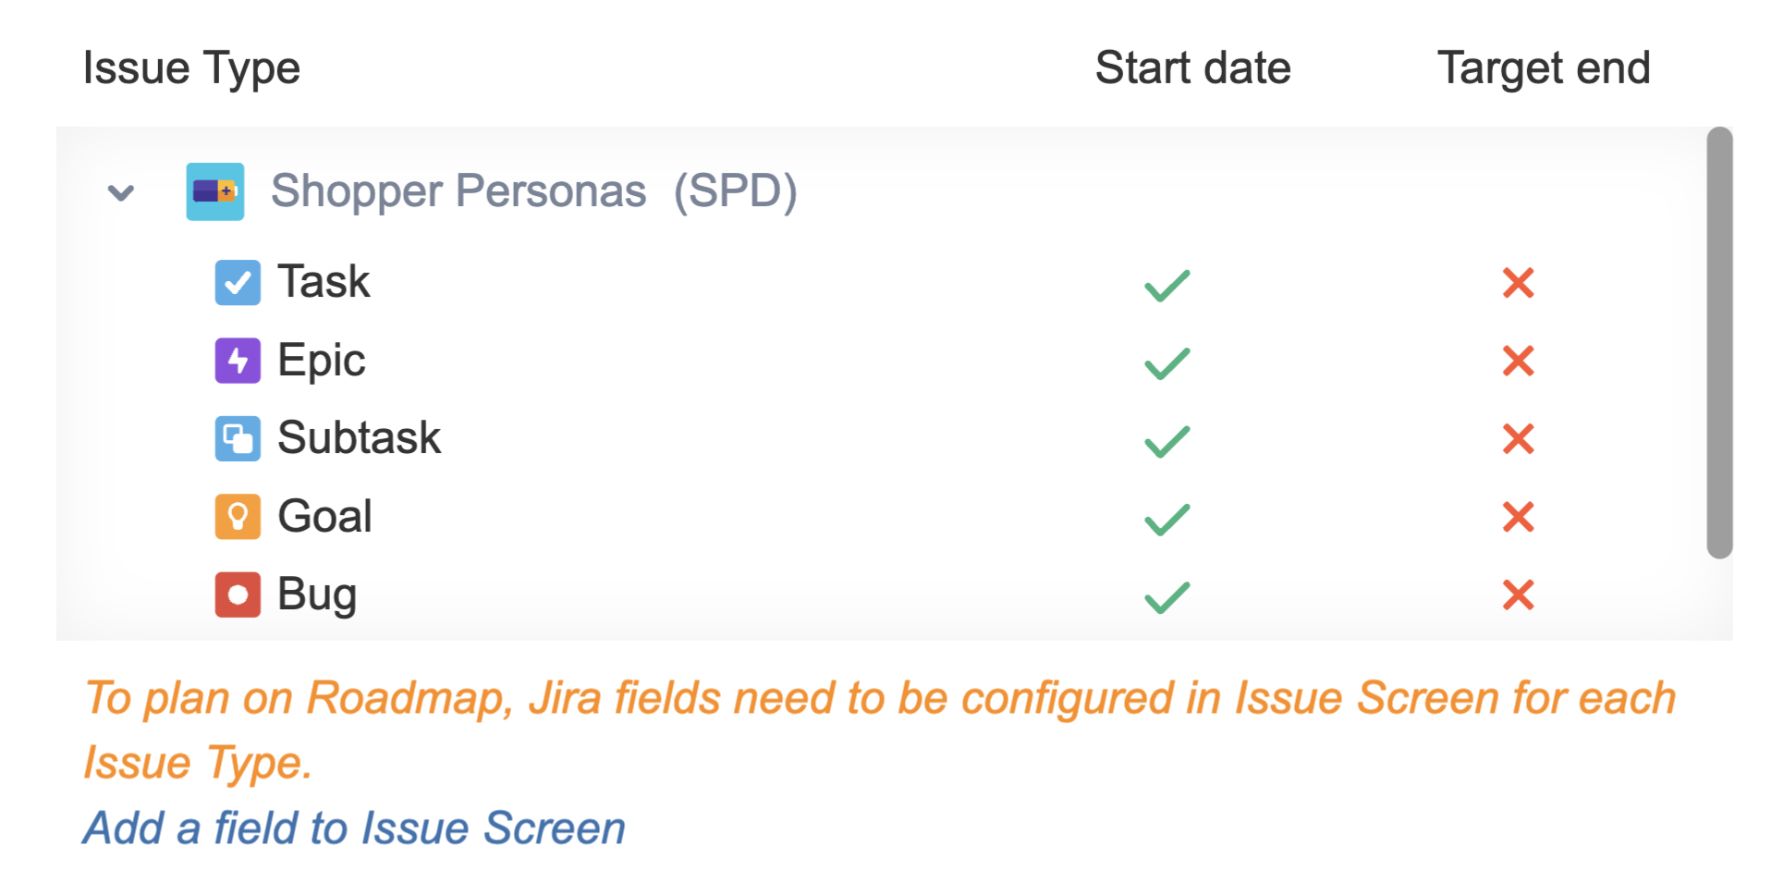Click the red Target end cross for Task

[1518, 283]
